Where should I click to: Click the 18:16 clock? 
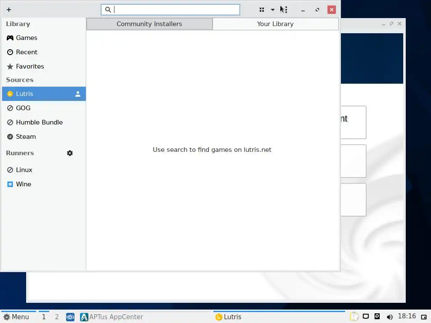407,316
